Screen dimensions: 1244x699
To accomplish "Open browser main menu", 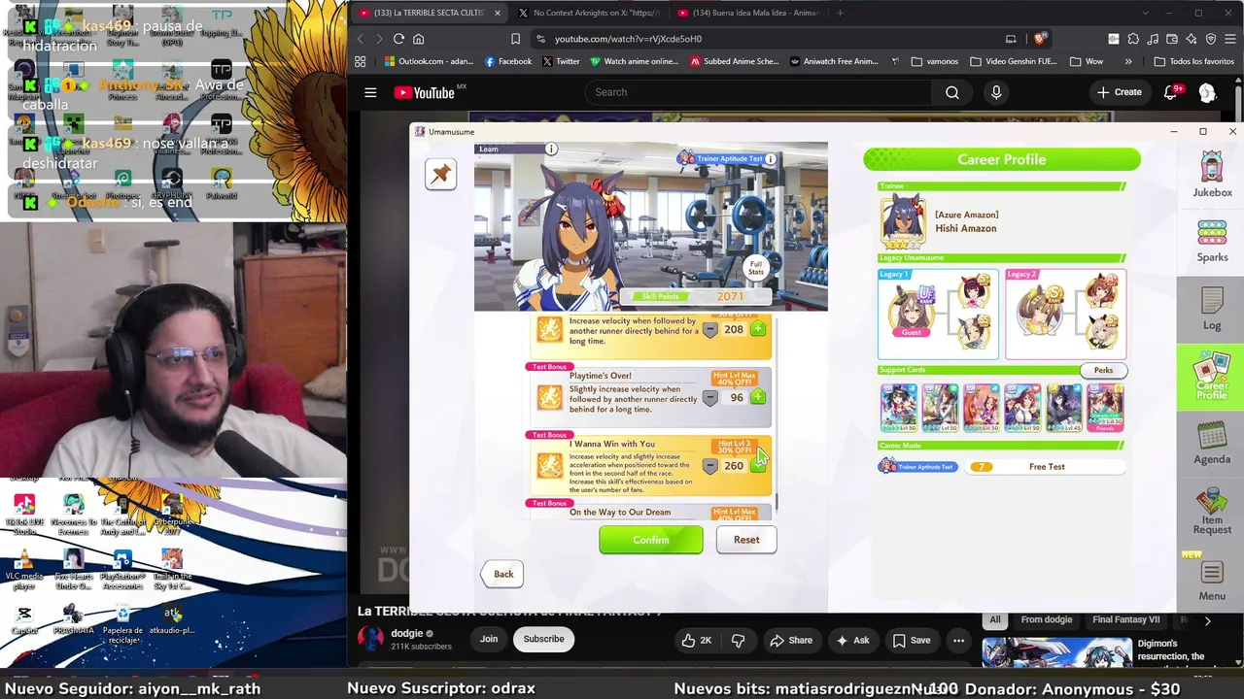I will point(1229,39).
